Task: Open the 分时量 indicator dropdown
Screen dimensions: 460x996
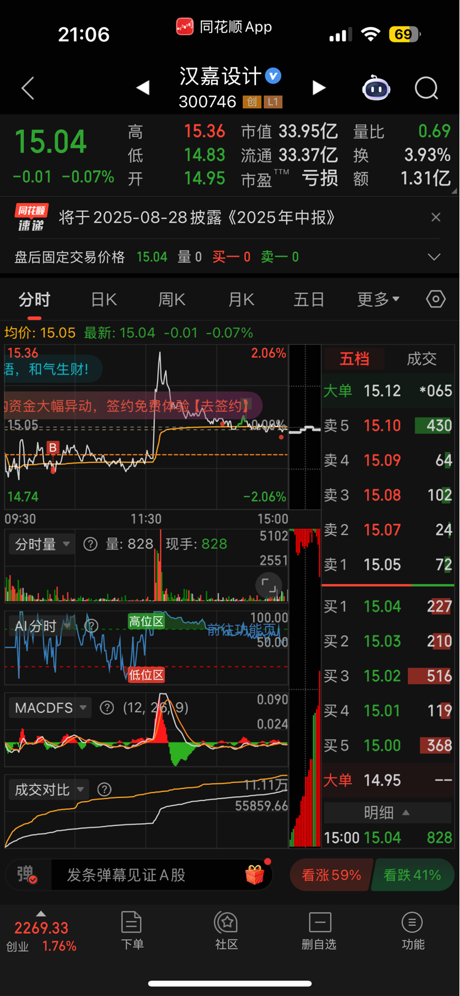Action: (42, 544)
